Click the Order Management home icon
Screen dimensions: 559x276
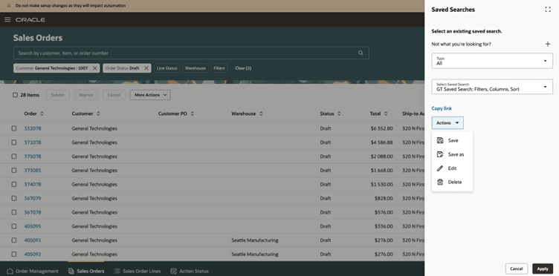(x=10, y=271)
